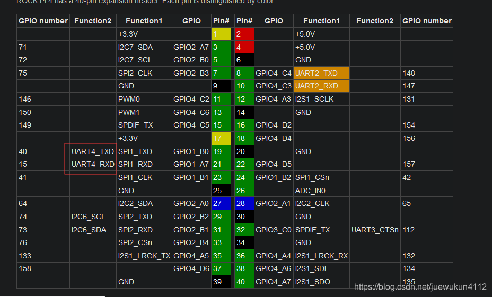Click the I2C7_SDA function cell

click(144, 47)
